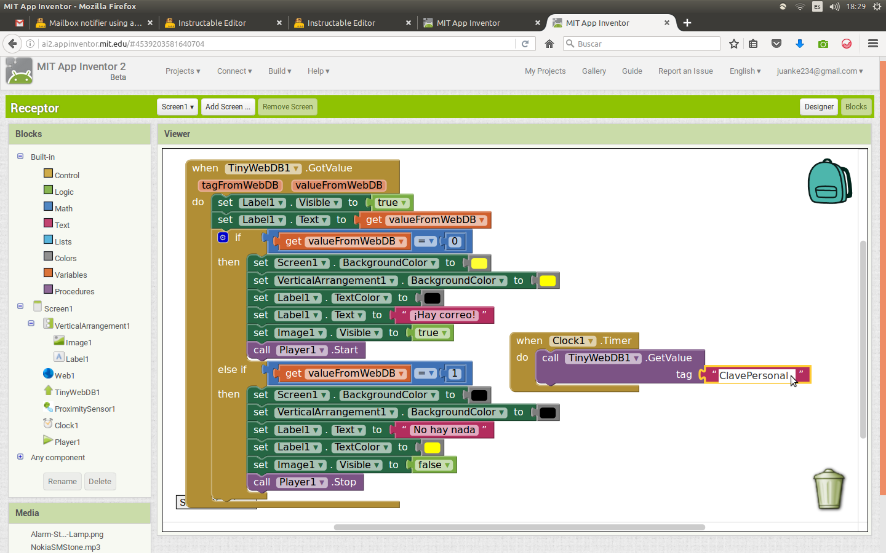Open the backpack icon in the viewer
The height and width of the screenshot is (553, 886).
point(829,182)
